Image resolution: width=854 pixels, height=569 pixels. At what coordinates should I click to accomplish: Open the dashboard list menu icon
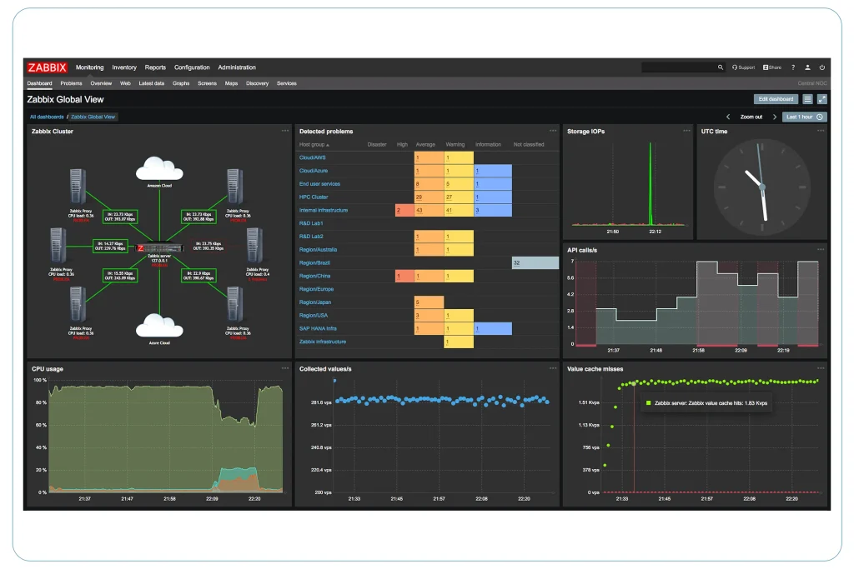tap(807, 99)
